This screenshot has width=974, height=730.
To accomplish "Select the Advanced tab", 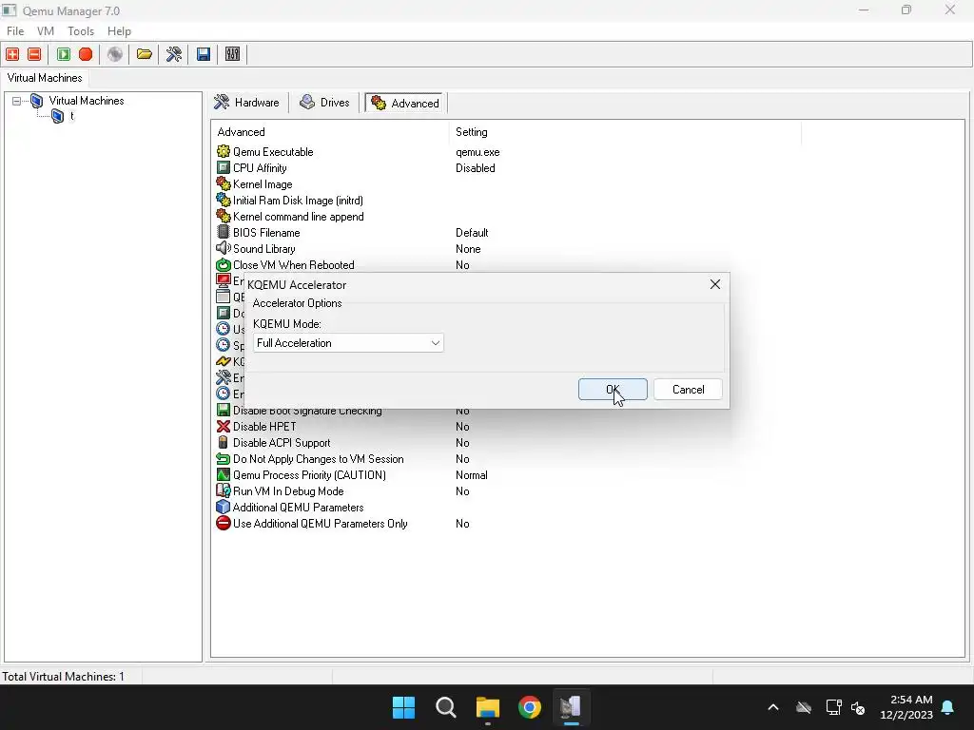I will pos(405,103).
